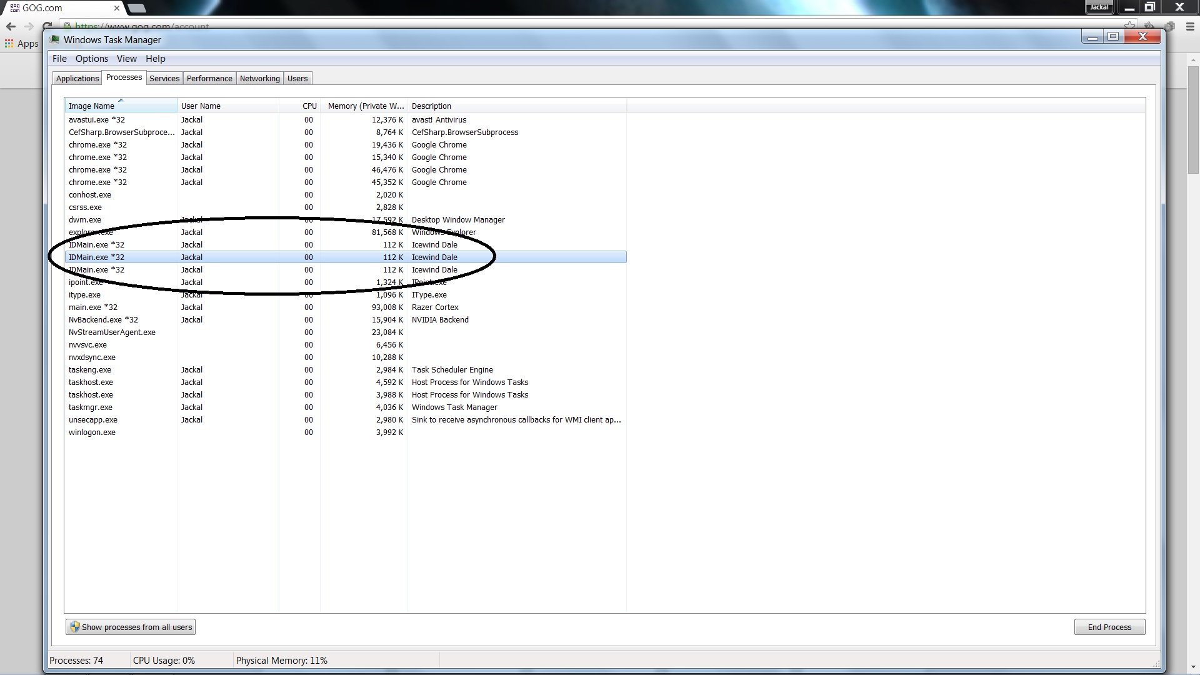The height and width of the screenshot is (675, 1200).
Task: Select the highlighted IDMain.exe *32 row
Action: pyautogui.click(x=345, y=257)
